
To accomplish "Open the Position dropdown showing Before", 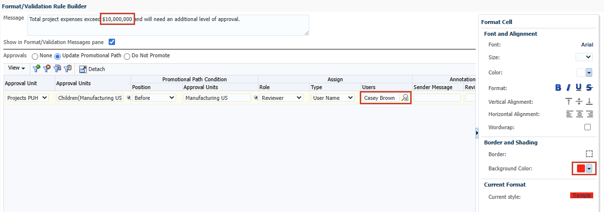I will [x=154, y=98].
